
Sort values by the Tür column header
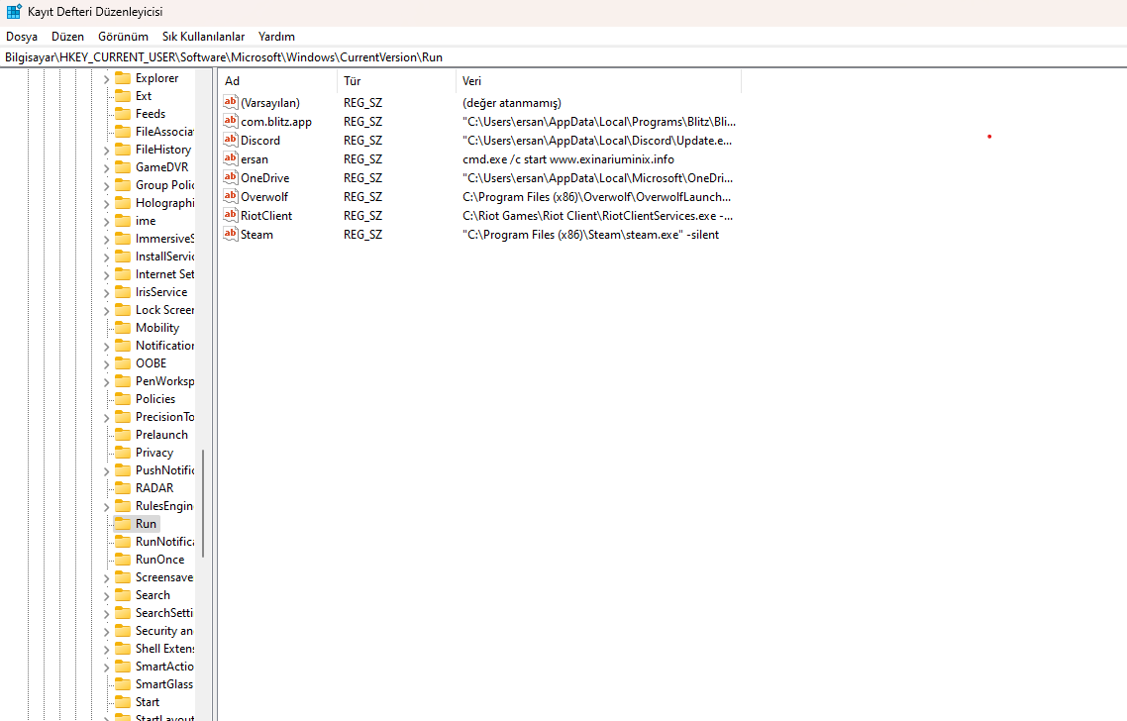tap(396, 81)
